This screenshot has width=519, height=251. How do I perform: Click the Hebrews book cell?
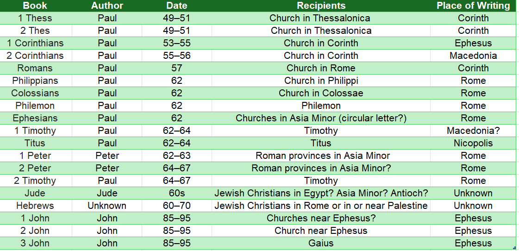pyautogui.click(x=35, y=206)
